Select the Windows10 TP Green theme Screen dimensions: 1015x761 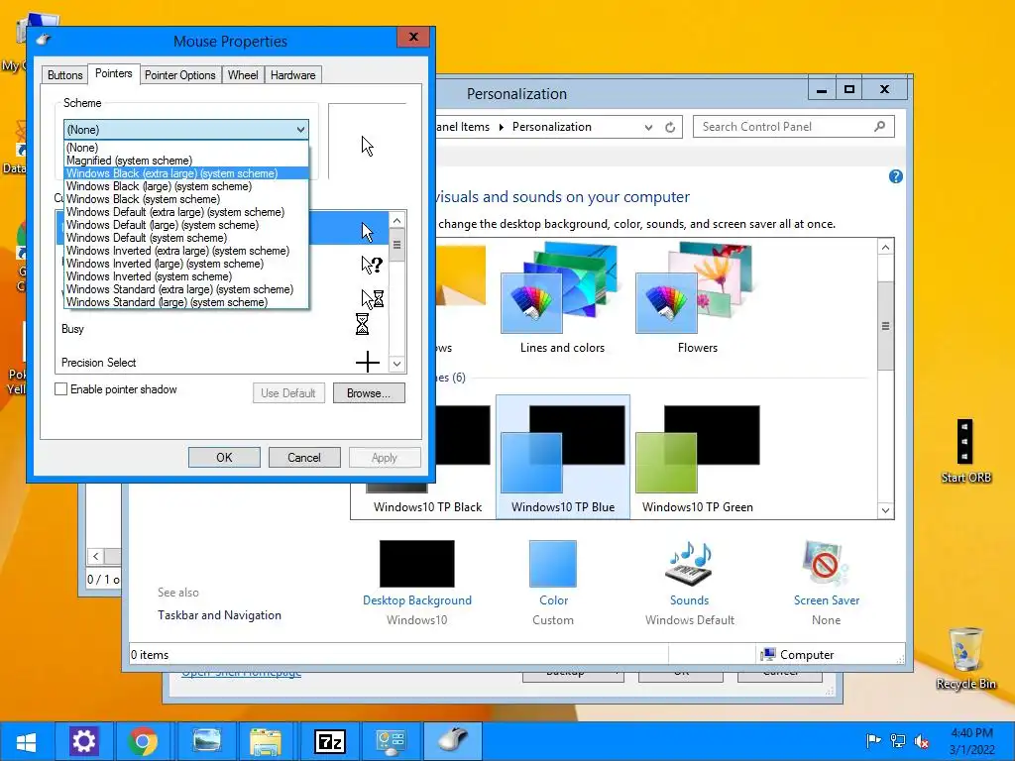pyautogui.click(x=697, y=457)
